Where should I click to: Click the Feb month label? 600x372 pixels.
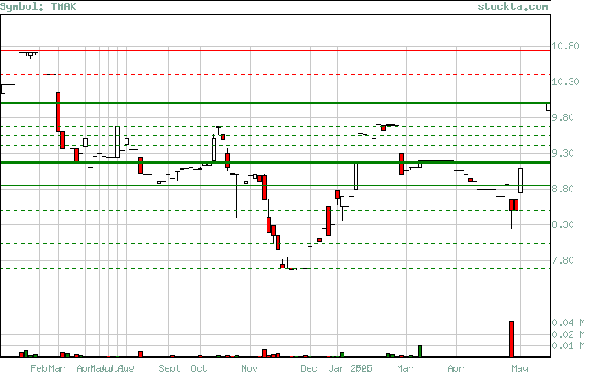point(38,368)
